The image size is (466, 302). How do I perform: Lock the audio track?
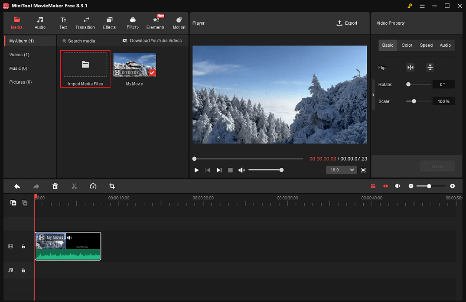(23, 270)
